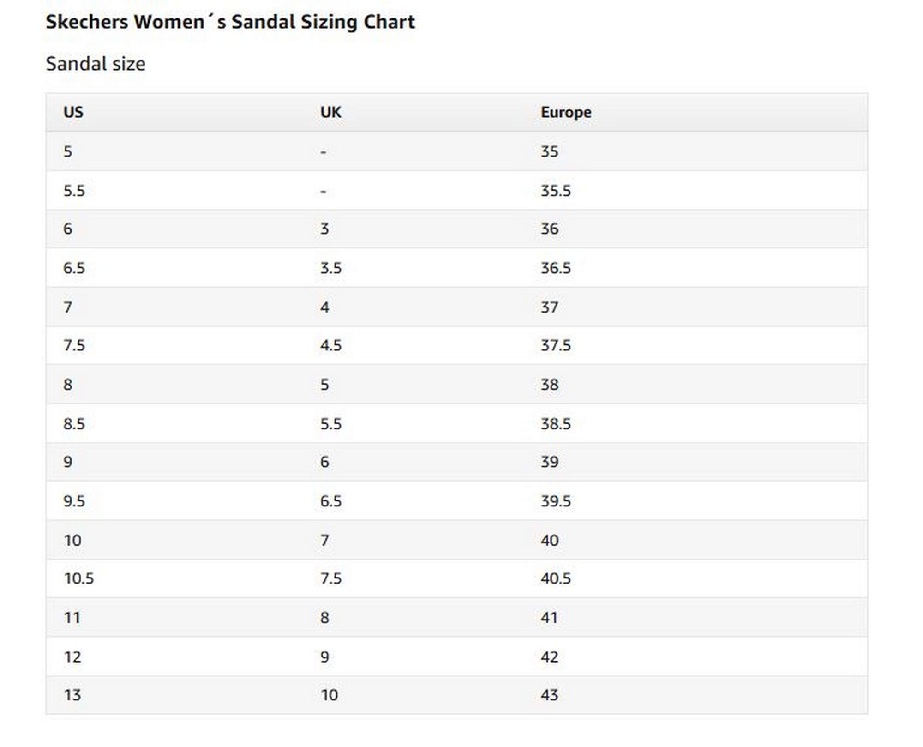
Task: Click the US column header
Action: click(73, 112)
